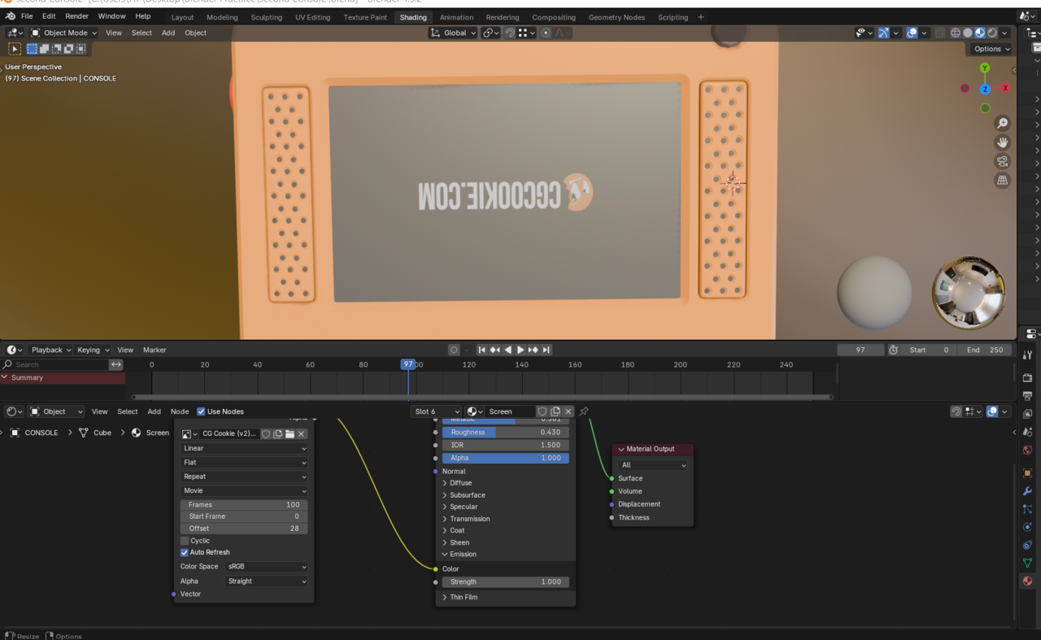Uncheck the Use Nodes checkbox

click(x=201, y=411)
